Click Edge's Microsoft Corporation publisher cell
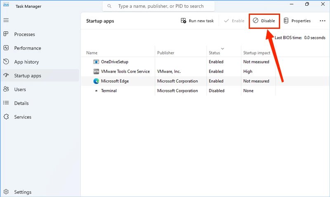The height and width of the screenshot is (197, 330). coord(177,81)
